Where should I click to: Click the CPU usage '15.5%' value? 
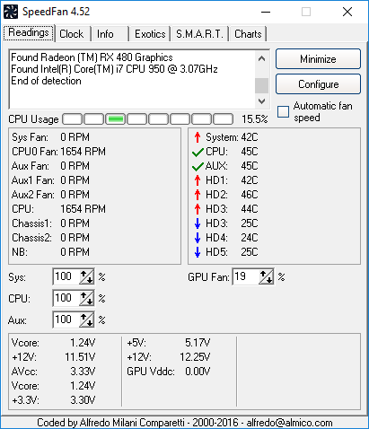255,119
